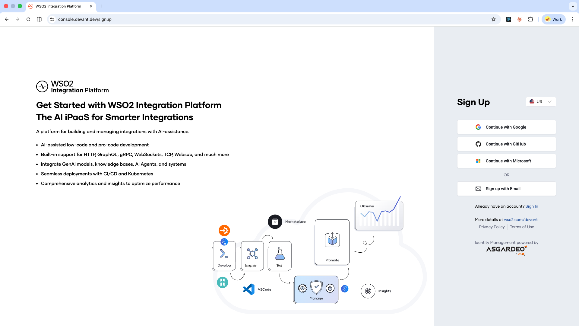Go back using the browser back arrow

tap(7, 19)
